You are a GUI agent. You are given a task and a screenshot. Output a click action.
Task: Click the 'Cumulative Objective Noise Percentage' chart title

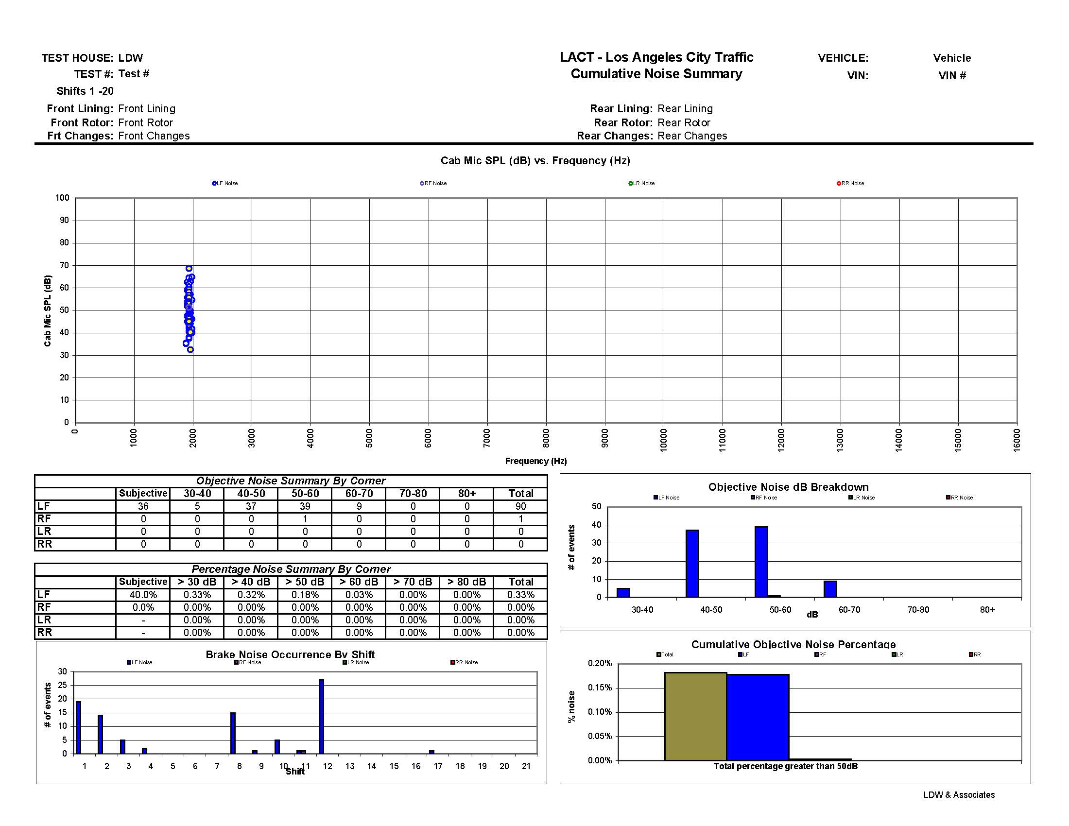point(793,644)
